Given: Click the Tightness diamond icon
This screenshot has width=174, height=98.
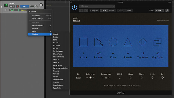Looking at the screenshot, I should pyautogui.click(x=142, y=42).
